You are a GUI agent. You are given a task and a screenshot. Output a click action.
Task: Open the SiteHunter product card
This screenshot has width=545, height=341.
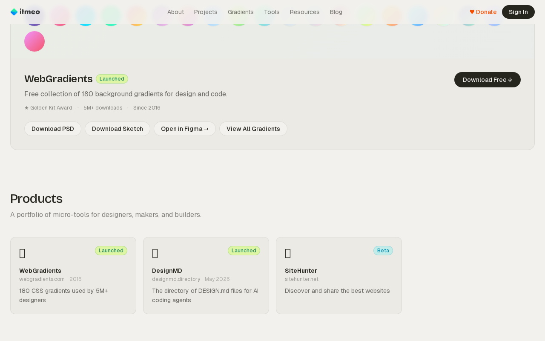point(339,275)
